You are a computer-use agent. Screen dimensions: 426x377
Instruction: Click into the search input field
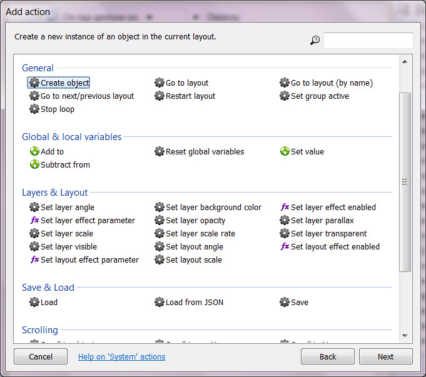click(x=368, y=41)
